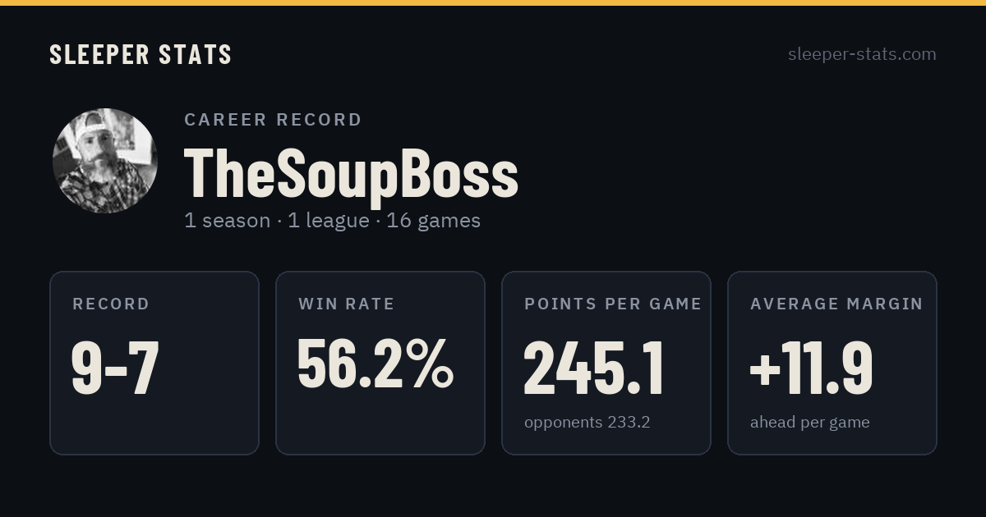Click the 9-7 record value
This screenshot has height=517, width=986.
tap(115, 368)
